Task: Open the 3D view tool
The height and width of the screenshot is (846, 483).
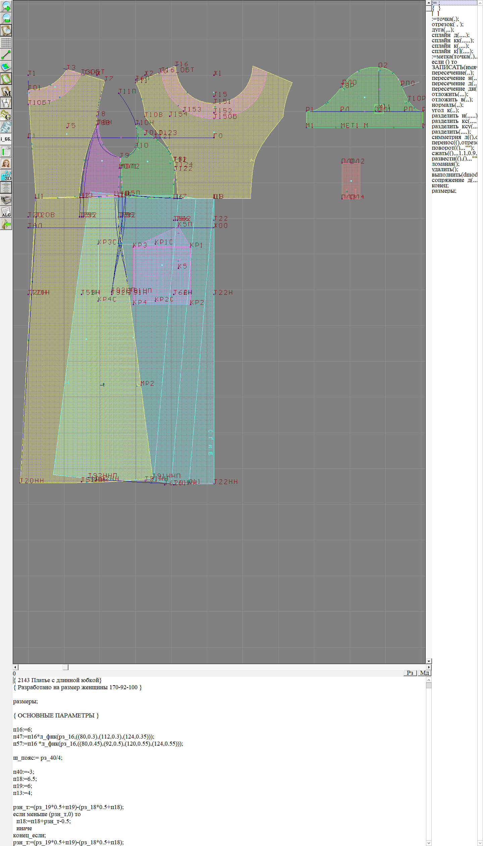Action: point(6,176)
